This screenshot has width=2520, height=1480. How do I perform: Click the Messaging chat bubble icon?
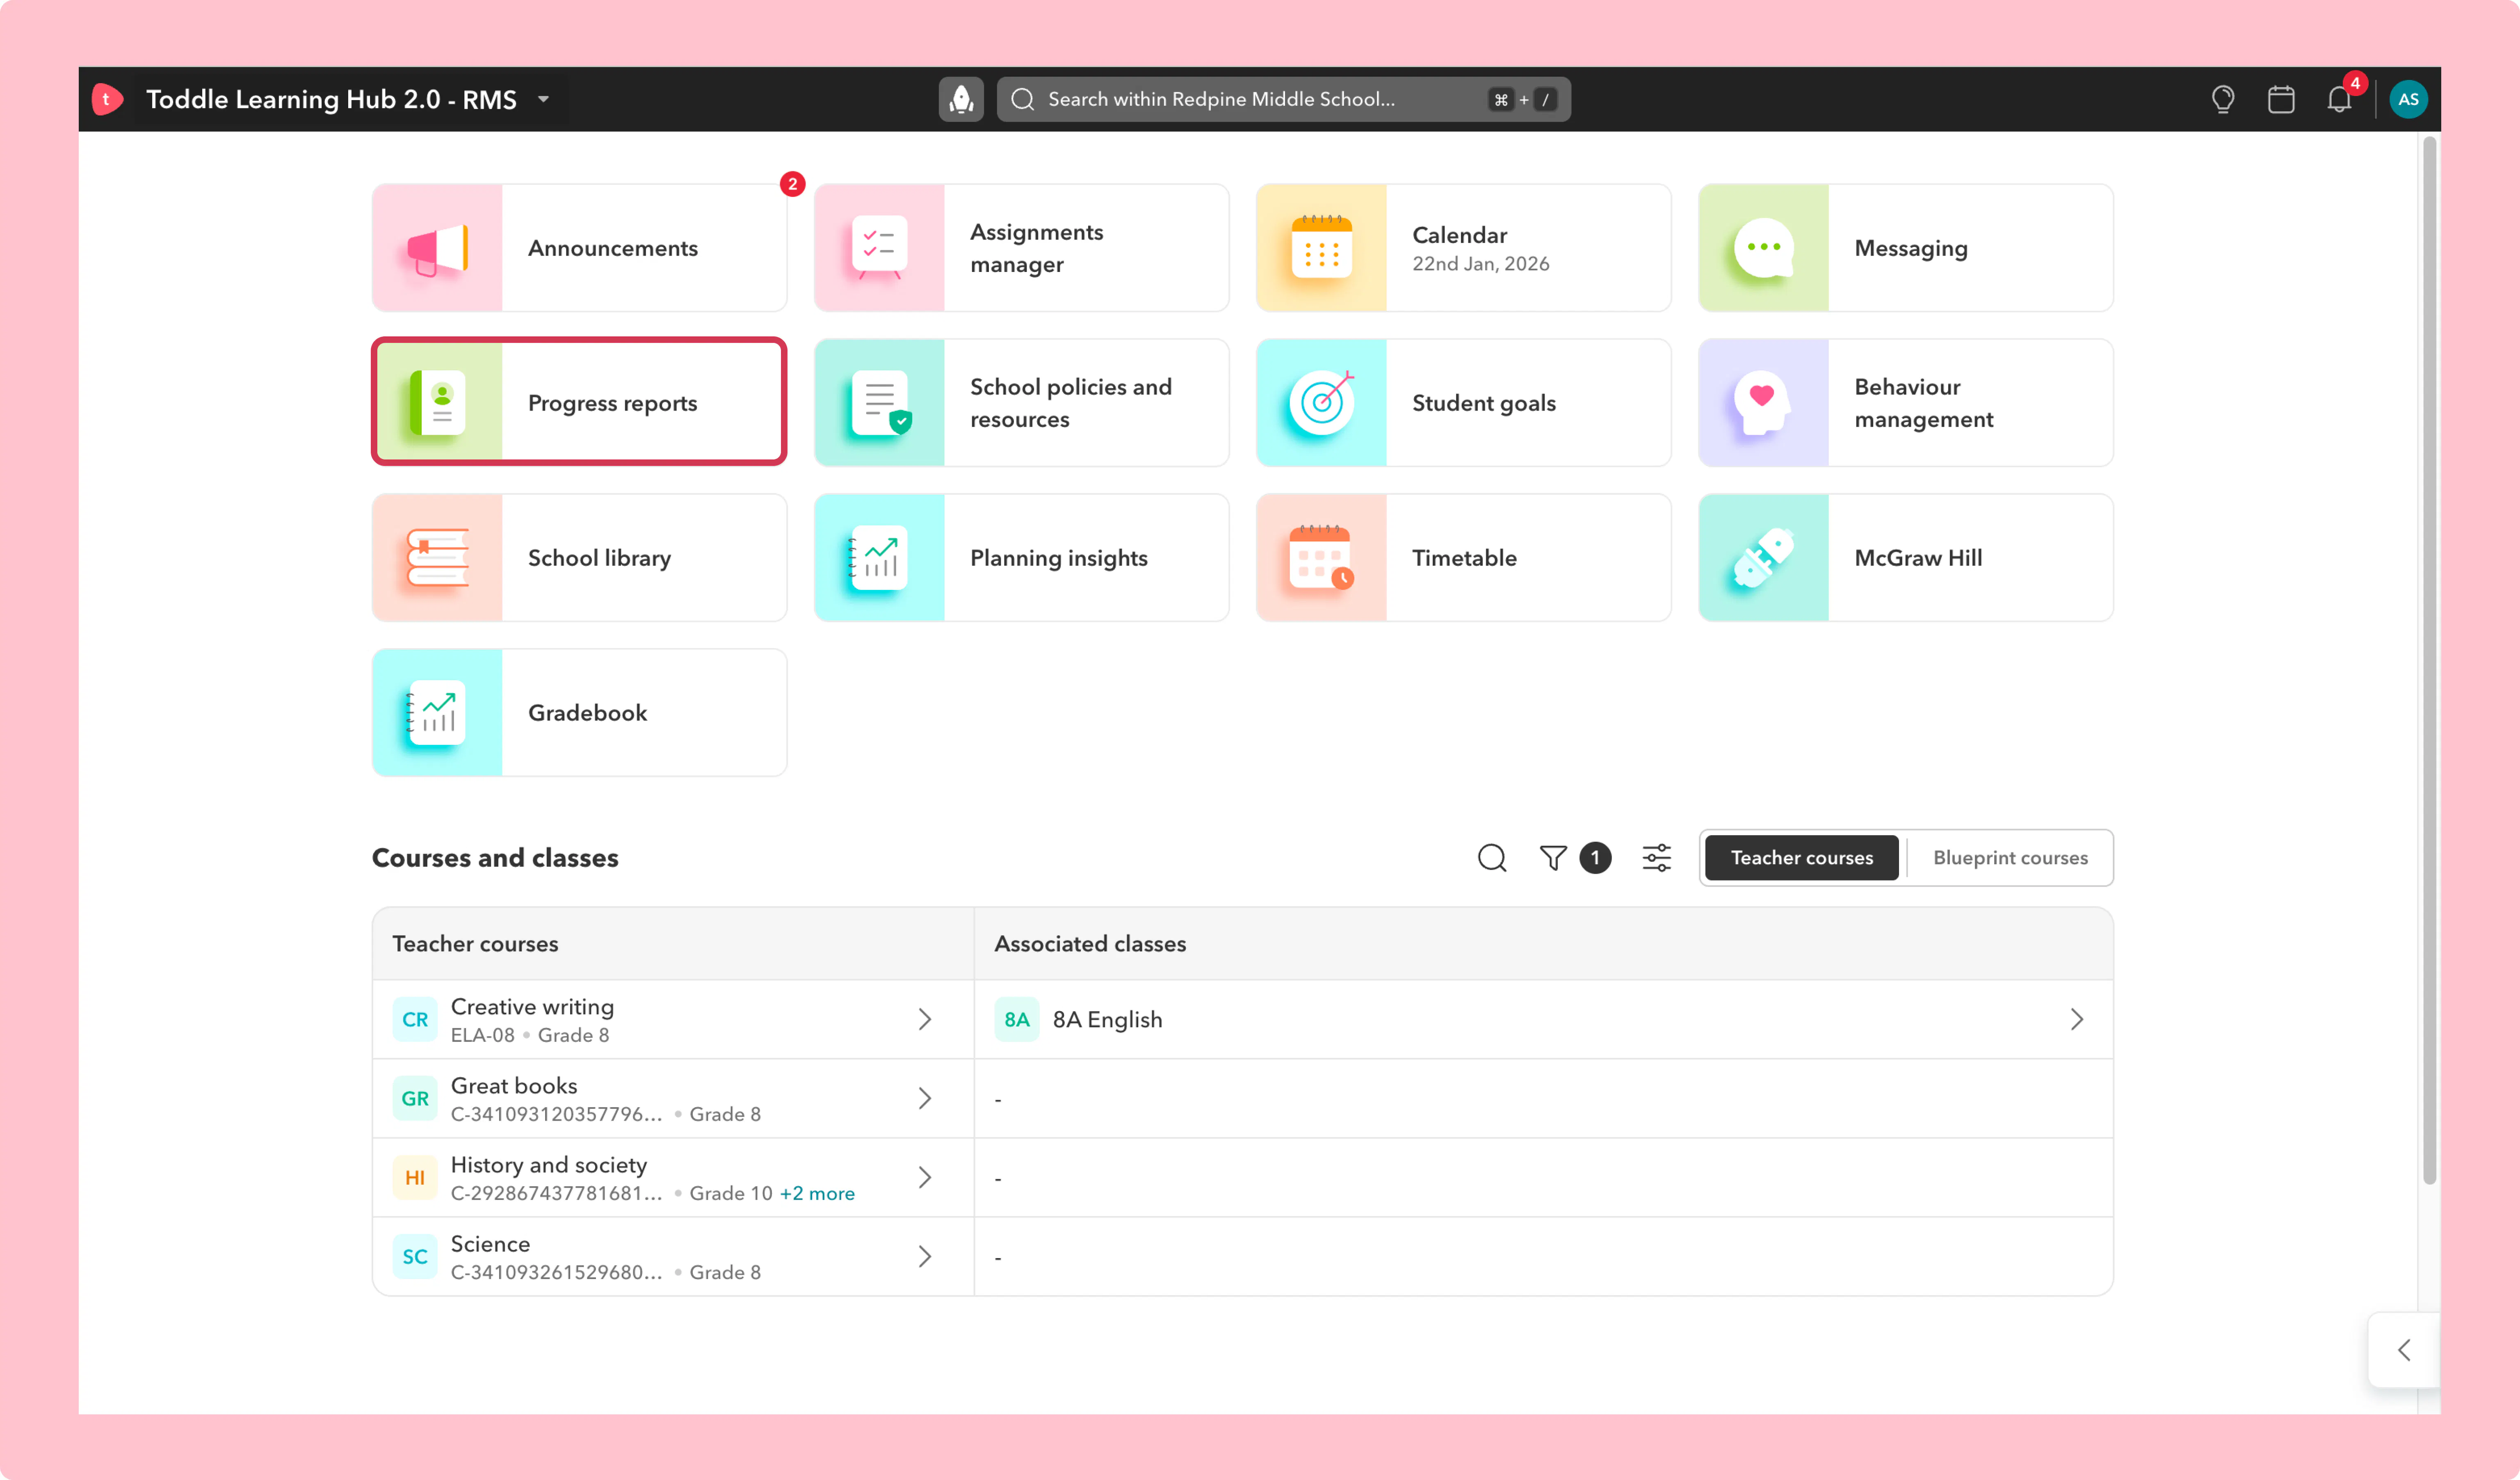(1764, 248)
